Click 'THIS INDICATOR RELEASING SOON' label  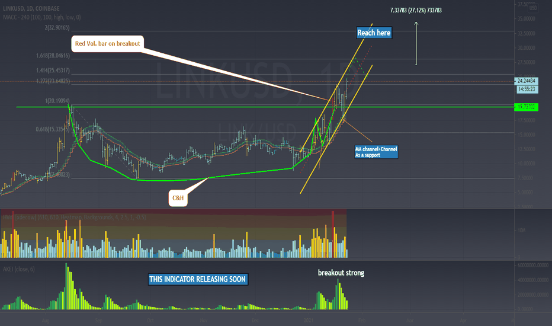198,280
